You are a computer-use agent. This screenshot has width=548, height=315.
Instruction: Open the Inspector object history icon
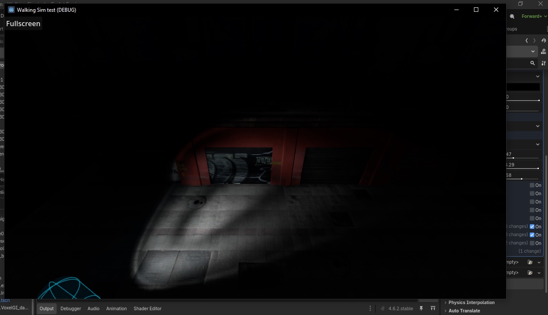[x=544, y=41]
